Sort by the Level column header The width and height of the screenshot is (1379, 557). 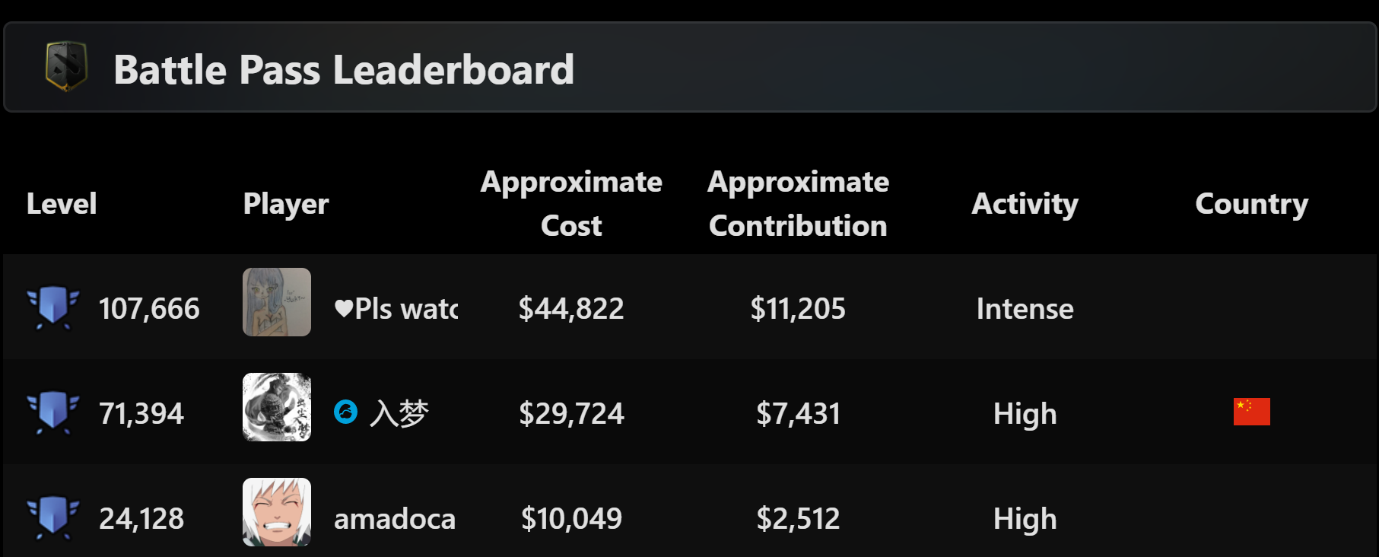[x=62, y=204]
